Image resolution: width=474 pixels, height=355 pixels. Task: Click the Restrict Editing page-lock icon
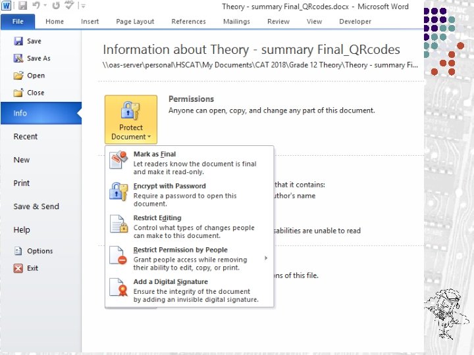[x=118, y=224]
